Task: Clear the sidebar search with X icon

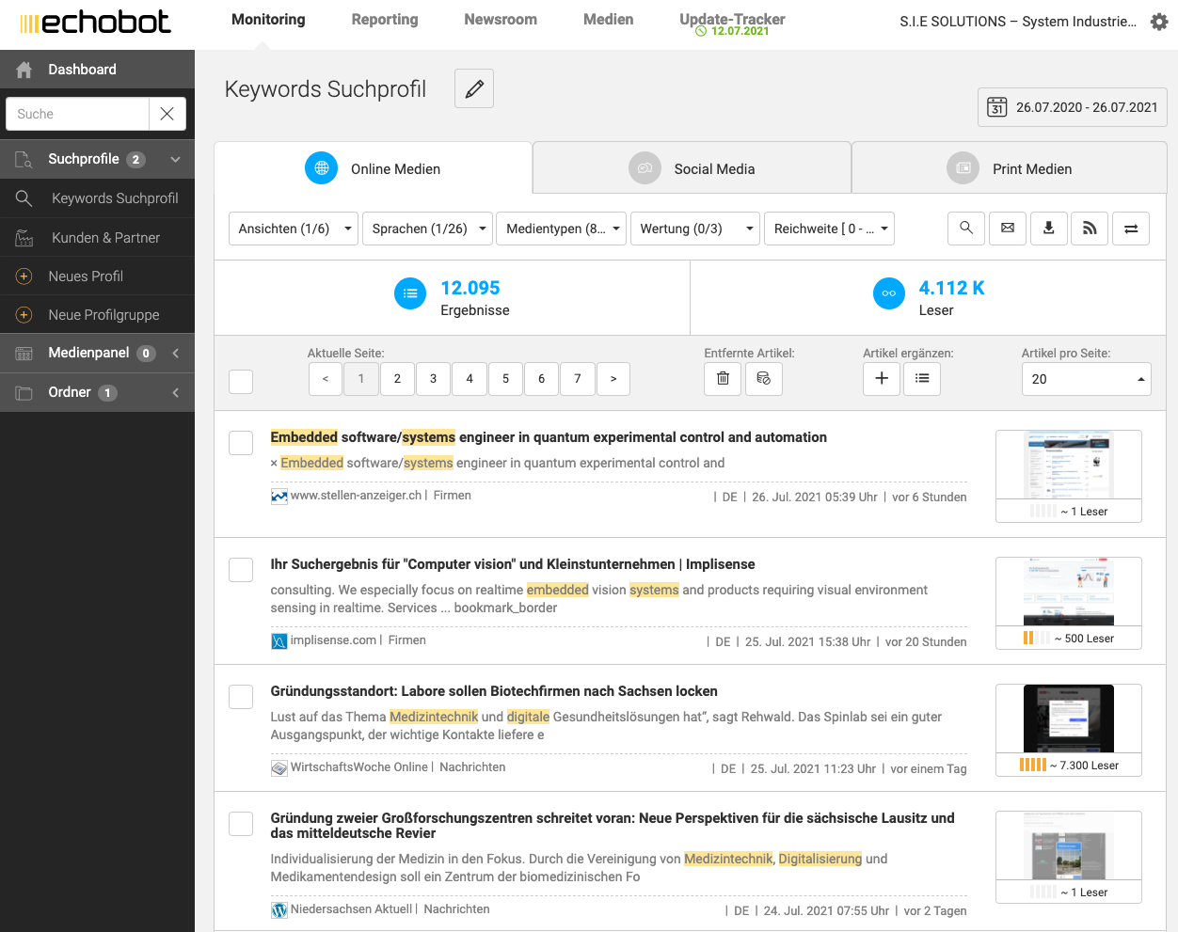Action: (x=167, y=114)
